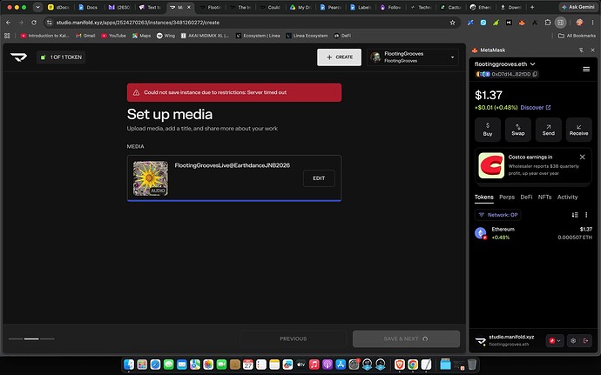
Task: Open the Chrome profile avatar
Action: tap(579, 23)
